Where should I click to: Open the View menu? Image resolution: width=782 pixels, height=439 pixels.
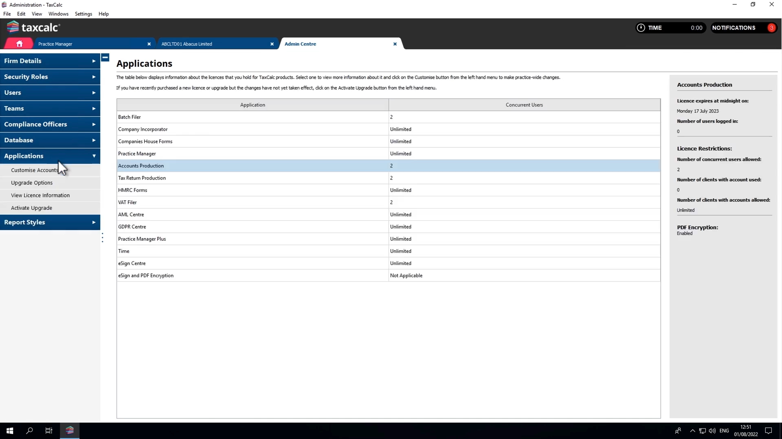tap(37, 14)
